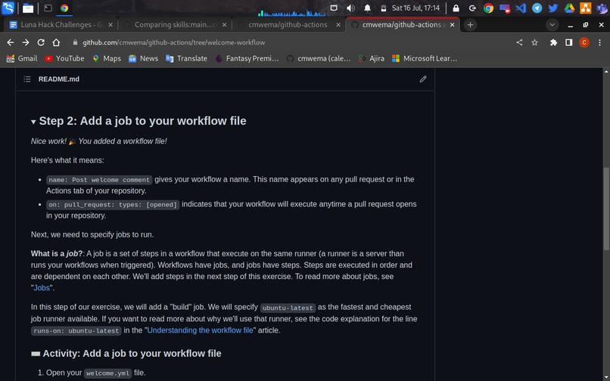Launch Visual Studio Code from the panel
The width and height of the screenshot is (610, 381).
coord(521,8)
